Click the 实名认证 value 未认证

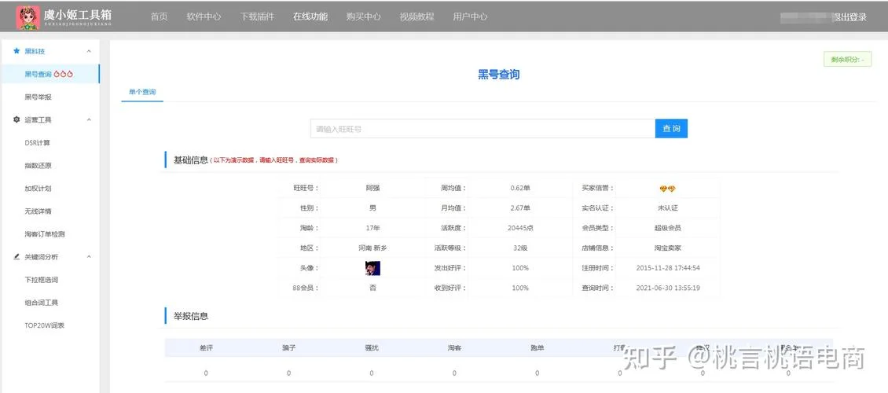[667, 208]
